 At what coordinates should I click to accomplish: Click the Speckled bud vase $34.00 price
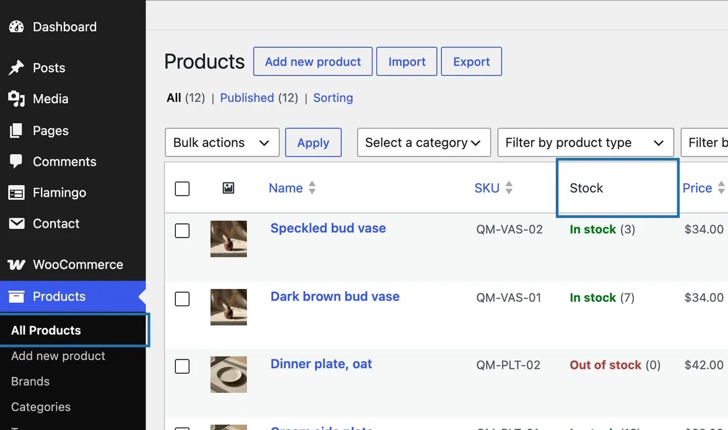704,229
